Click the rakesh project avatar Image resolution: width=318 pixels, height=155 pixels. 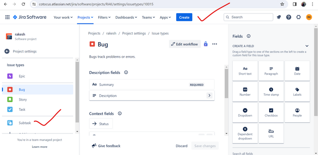click(9, 36)
